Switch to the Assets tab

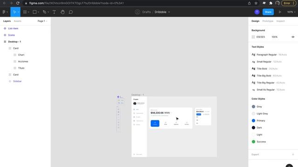point(18,21)
